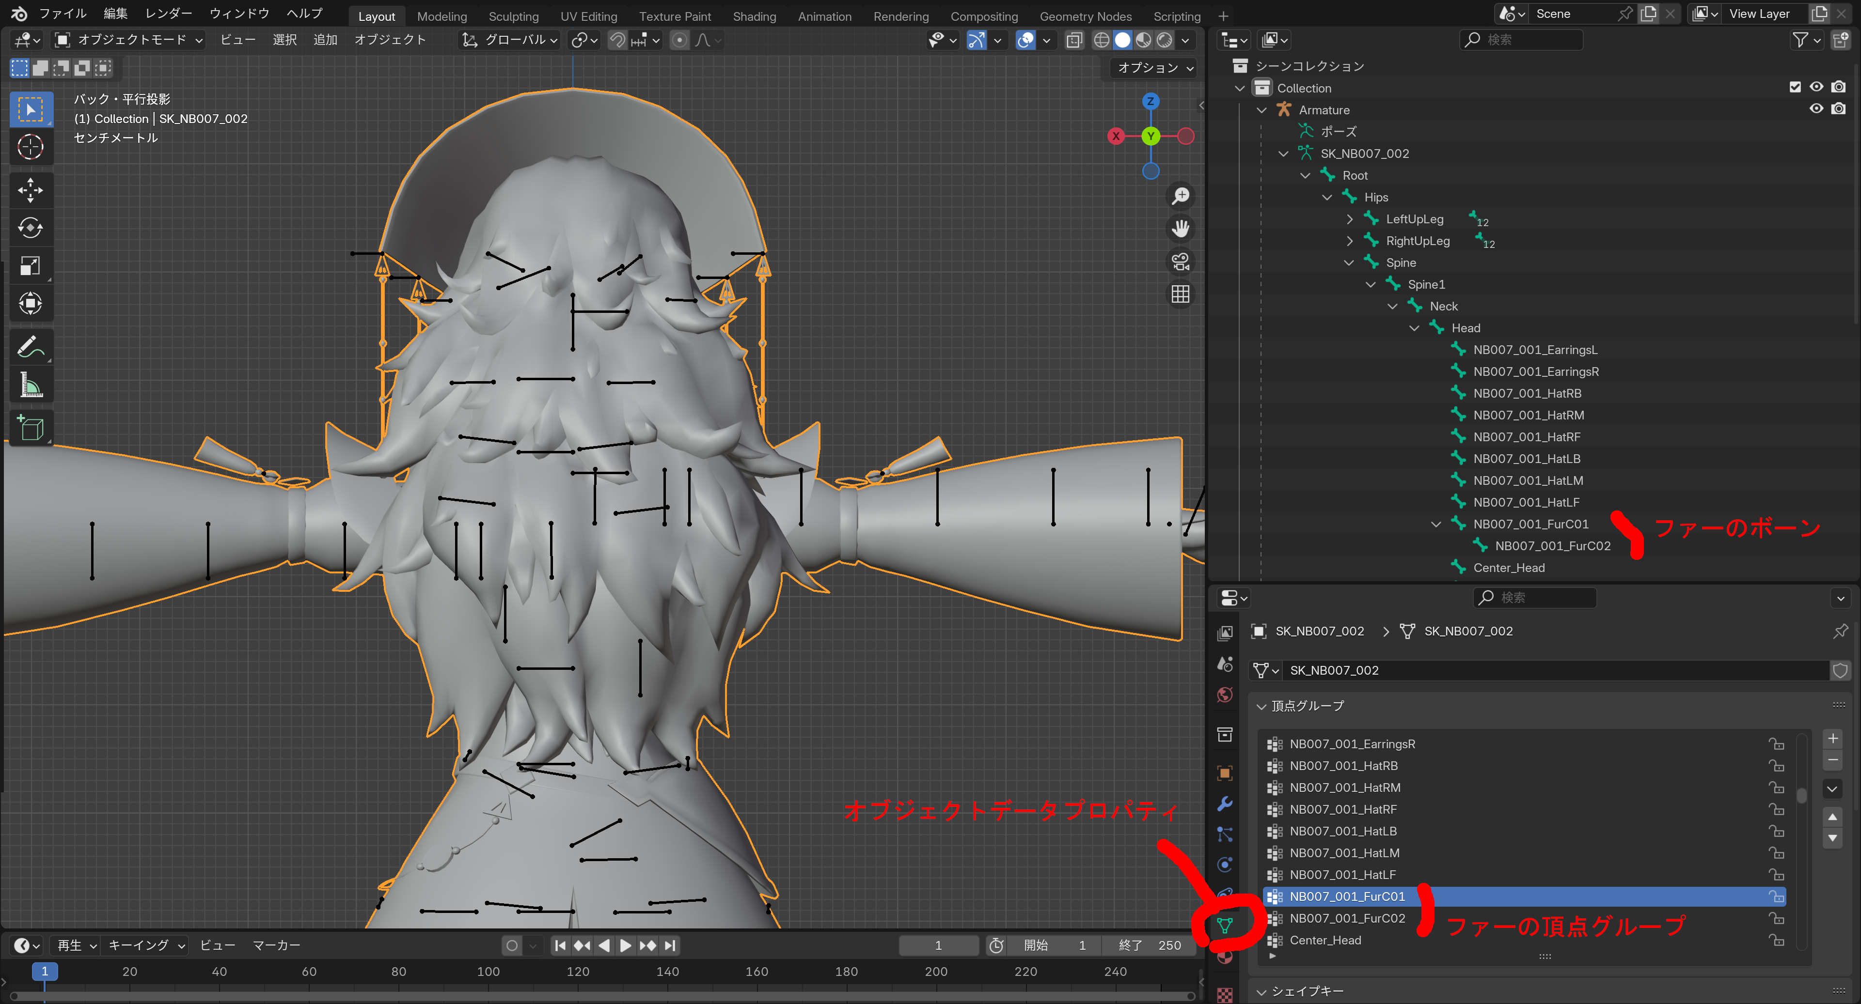Image resolution: width=1861 pixels, height=1004 pixels.
Task: Hide Armature with its eye icon
Action: tap(1816, 109)
